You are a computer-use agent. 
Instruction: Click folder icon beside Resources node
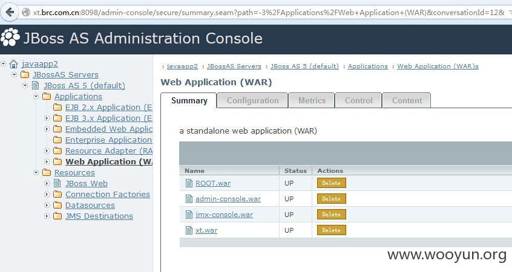coord(47,172)
